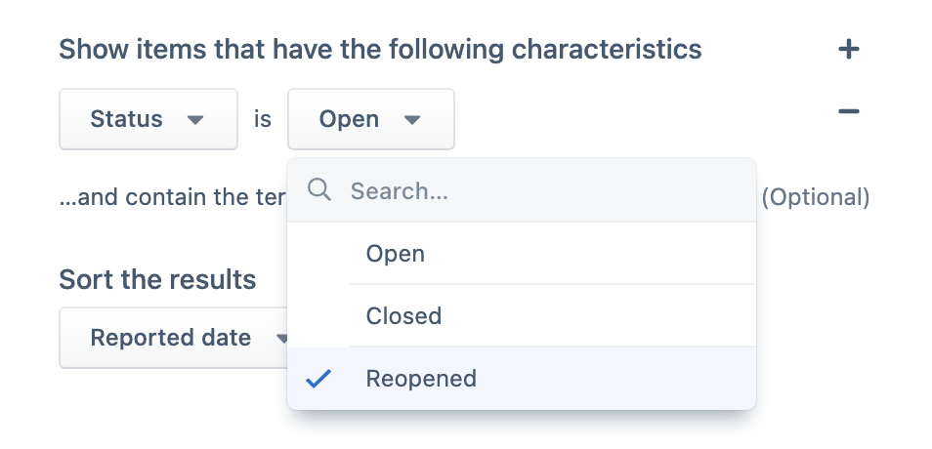Image resolution: width=932 pixels, height=449 pixels.
Task: Click 'Show items that have the following characteristics' heading
Action: click(x=380, y=50)
